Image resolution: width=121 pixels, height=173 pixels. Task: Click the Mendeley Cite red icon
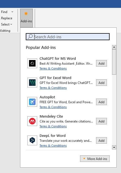[32, 121]
